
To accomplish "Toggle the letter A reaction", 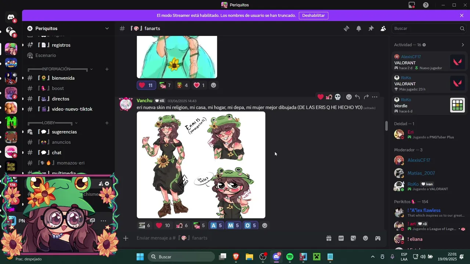I will (x=217, y=225).
